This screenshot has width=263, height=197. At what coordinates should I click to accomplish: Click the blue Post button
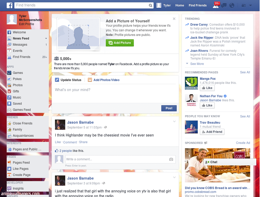tap(169, 108)
